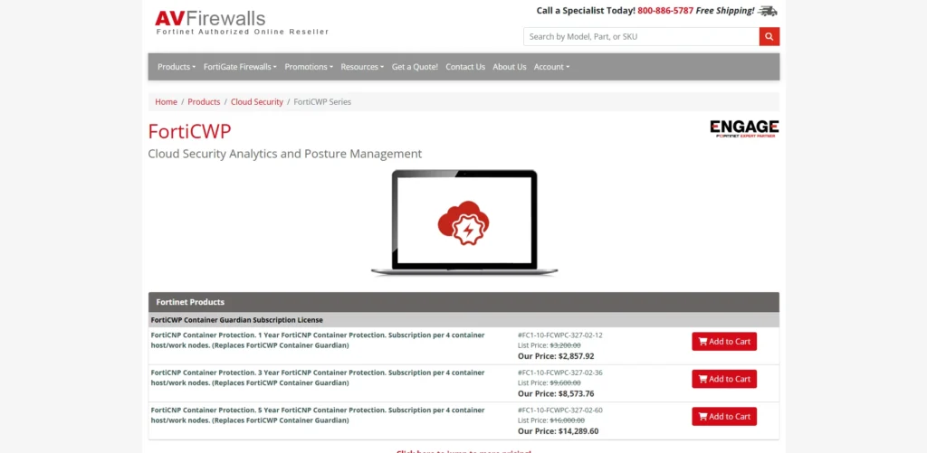Viewport: 927px width, 453px height.
Task: Click the Fortinet Authorized Online Reseller tagline
Action: [243, 32]
